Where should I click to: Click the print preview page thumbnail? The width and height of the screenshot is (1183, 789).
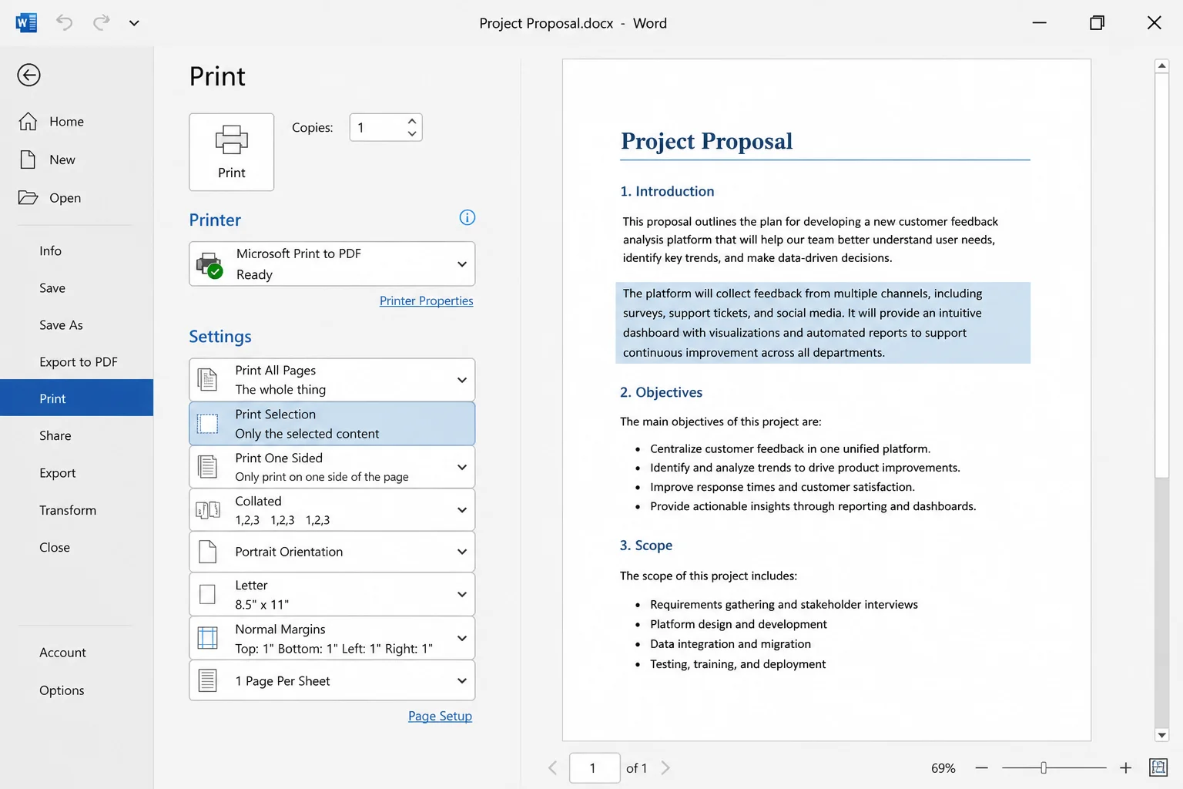826,400
